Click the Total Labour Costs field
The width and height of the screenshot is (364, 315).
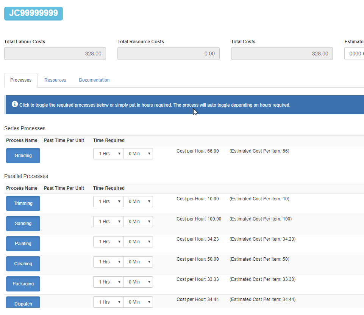pos(55,54)
